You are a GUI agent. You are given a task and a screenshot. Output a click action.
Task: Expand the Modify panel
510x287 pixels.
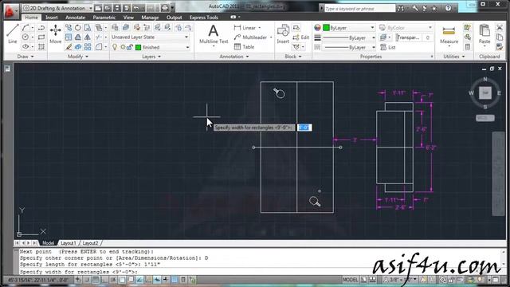tap(77, 57)
